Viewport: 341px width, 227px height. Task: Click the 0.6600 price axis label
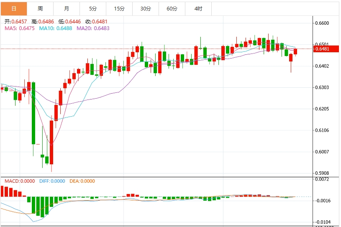pyautogui.click(x=322, y=23)
